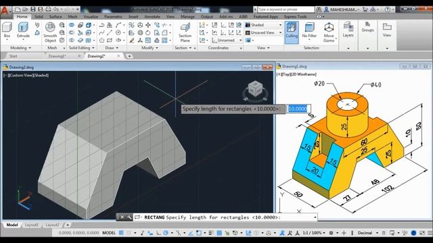Image resolution: width=433 pixels, height=243 pixels.
Task: Click the Undo arrow in quick access toolbar
Action: 56,9
